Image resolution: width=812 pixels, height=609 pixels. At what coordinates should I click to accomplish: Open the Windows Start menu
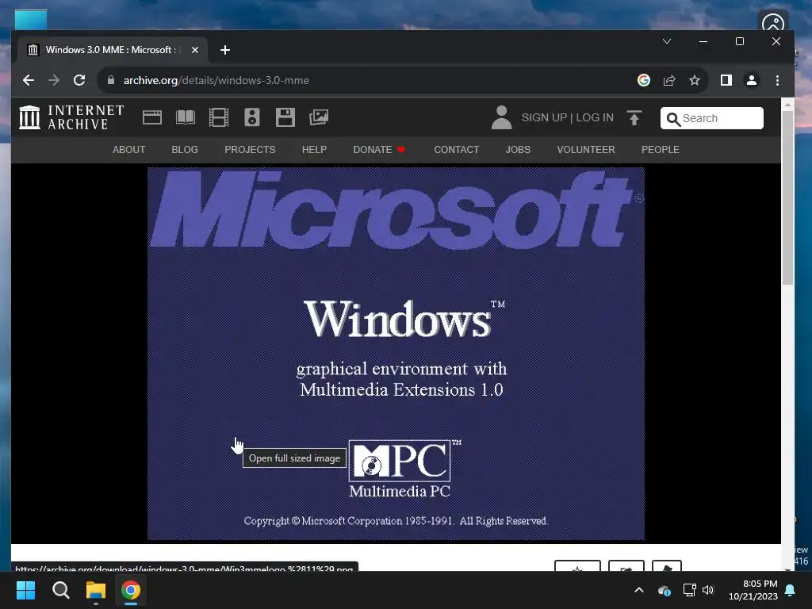pos(25,590)
